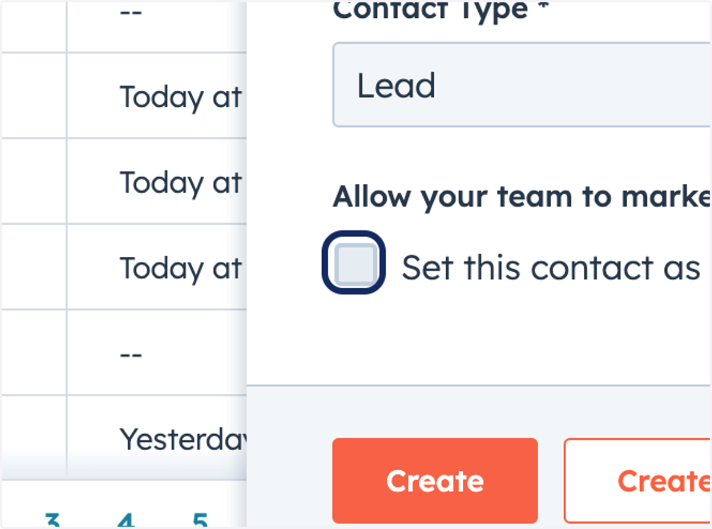
Task: Click the empty cell left of the lower '--' row
Action: click(33, 352)
